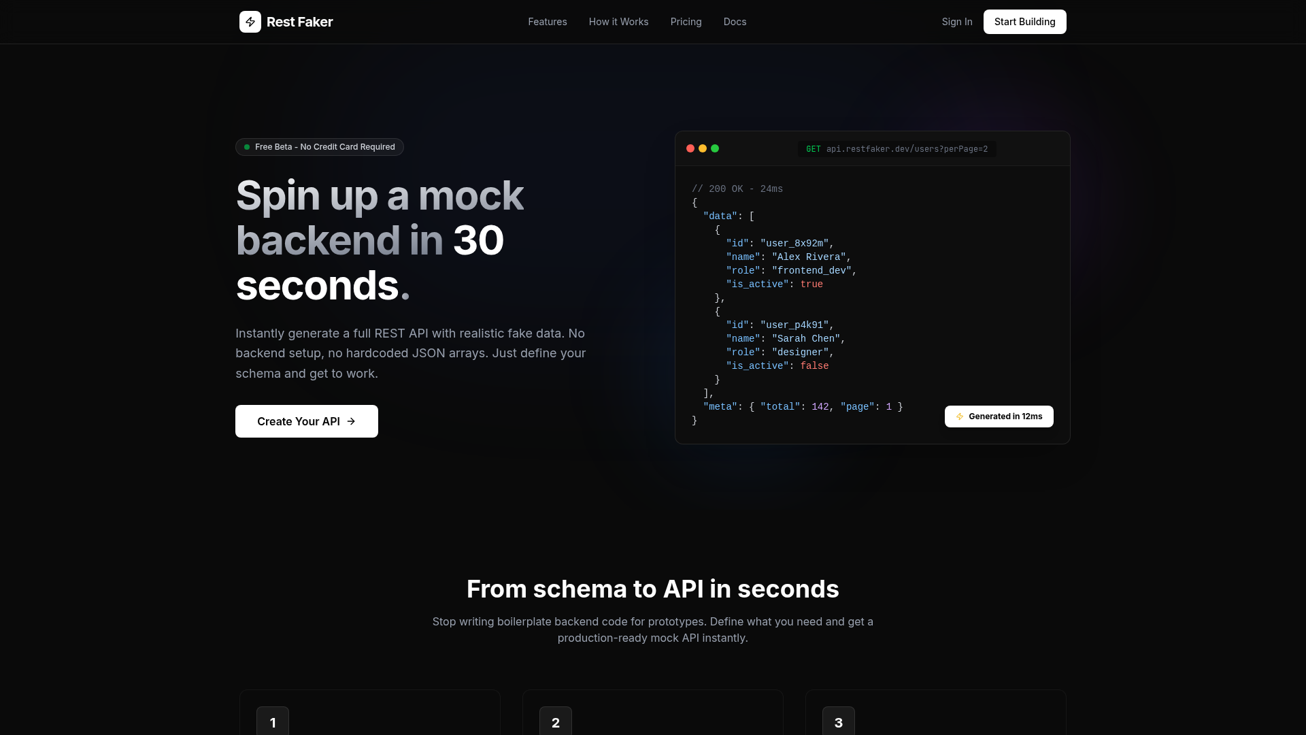Click the step 3 number card

click(839, 721)
